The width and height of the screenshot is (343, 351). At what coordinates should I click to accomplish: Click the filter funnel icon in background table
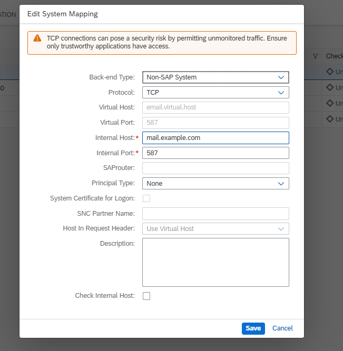click(x=316, y=56)
